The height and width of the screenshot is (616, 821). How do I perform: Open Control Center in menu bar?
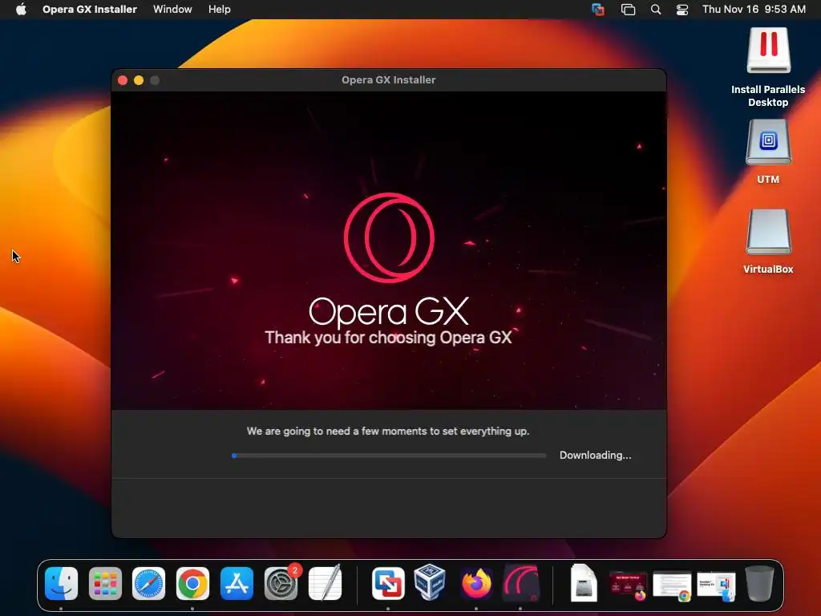pyautogui.click(x=682, y=10)
